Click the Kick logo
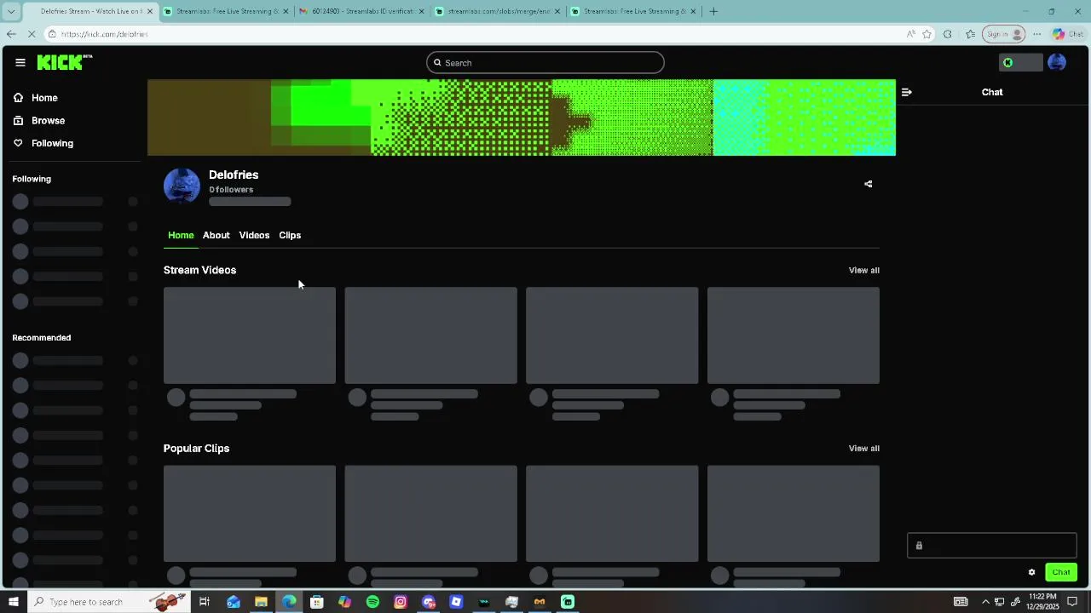This screenshot has width=1091, height=613. pos(65,62)
